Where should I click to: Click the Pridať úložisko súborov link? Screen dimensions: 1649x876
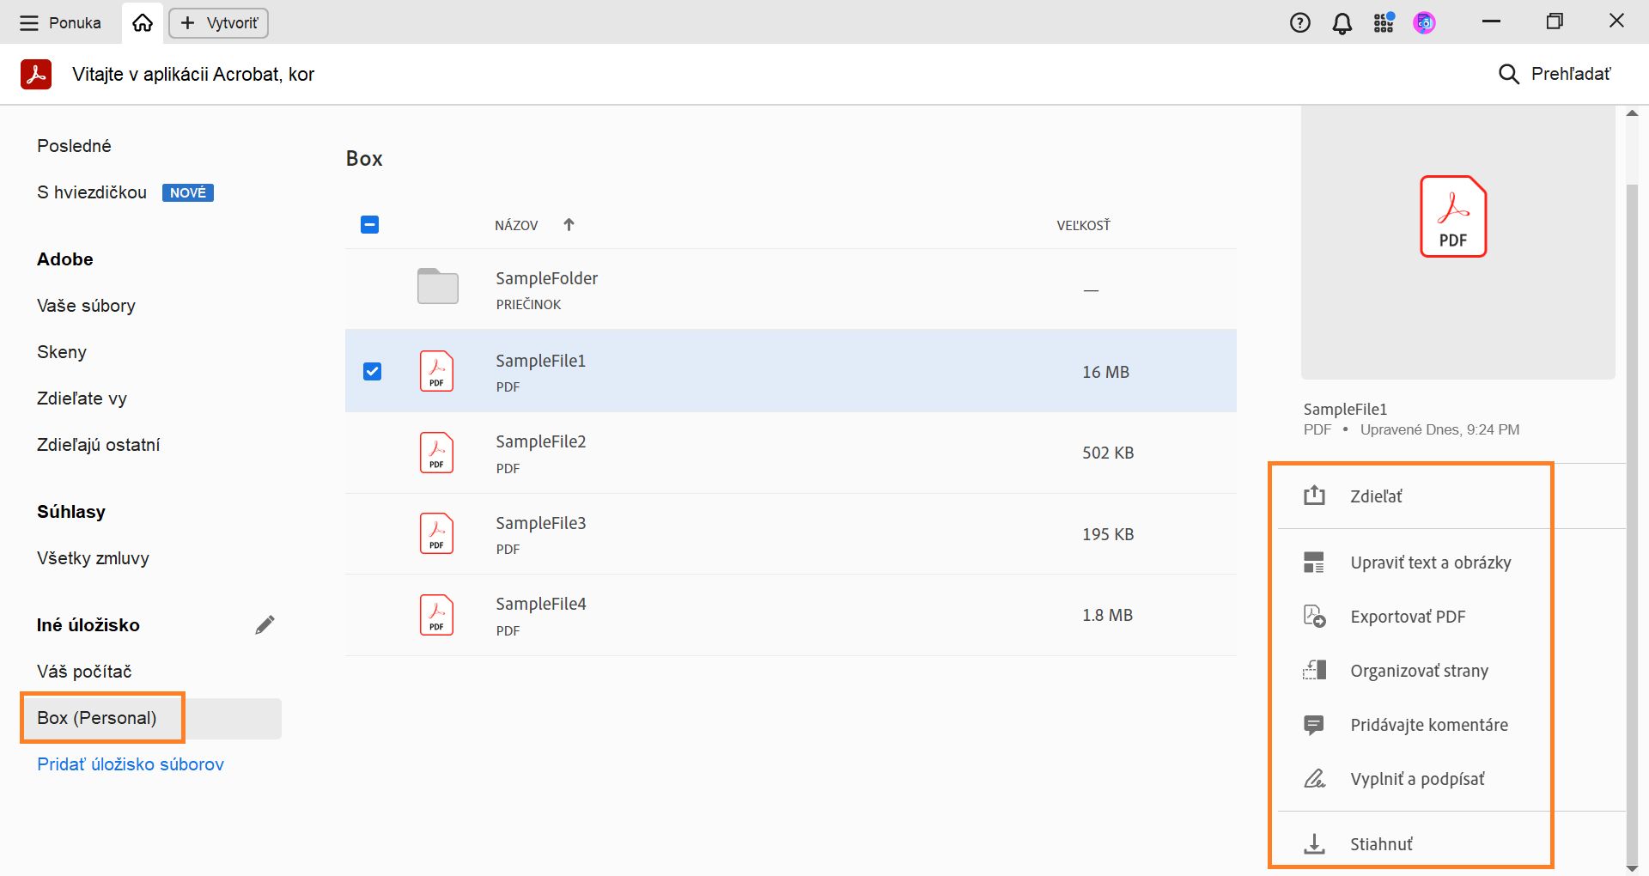(131, 764)
